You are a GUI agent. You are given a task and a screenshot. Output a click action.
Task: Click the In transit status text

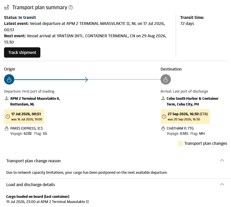[27, 17]
